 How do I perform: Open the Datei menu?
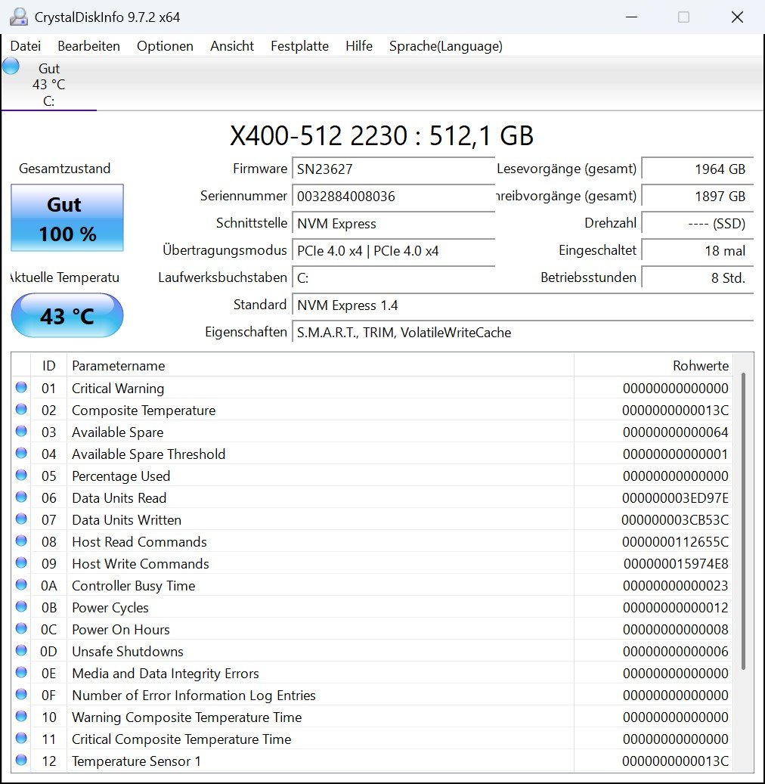(x=25, y=46)
